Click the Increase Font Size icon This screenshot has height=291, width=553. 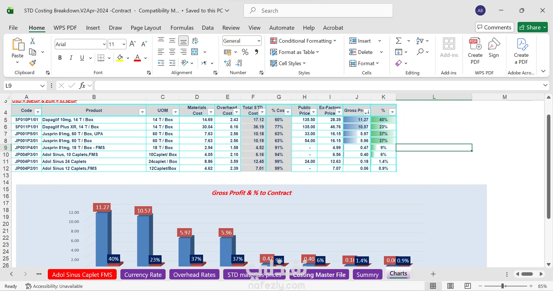pyautogui.click(x=132, y=44)
